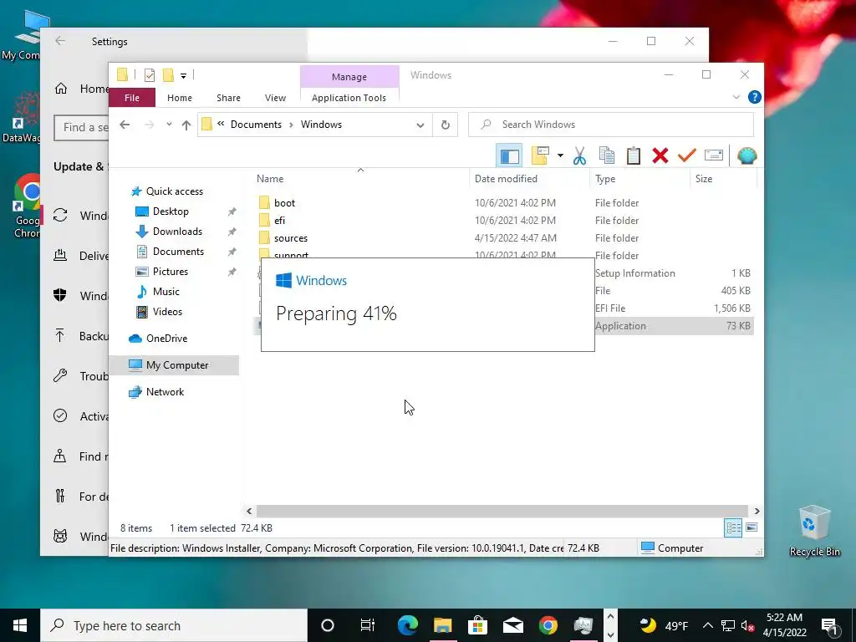856x642 pixels.
Task: Click the Paste clipboard toolbar icon
Action: click(x=634, y=156)
